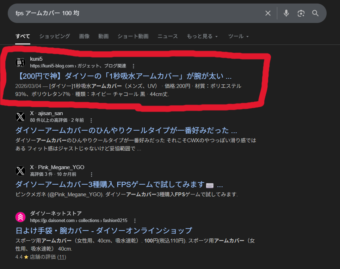Open three-dot menu for kuni5 result

coord(134,66)
